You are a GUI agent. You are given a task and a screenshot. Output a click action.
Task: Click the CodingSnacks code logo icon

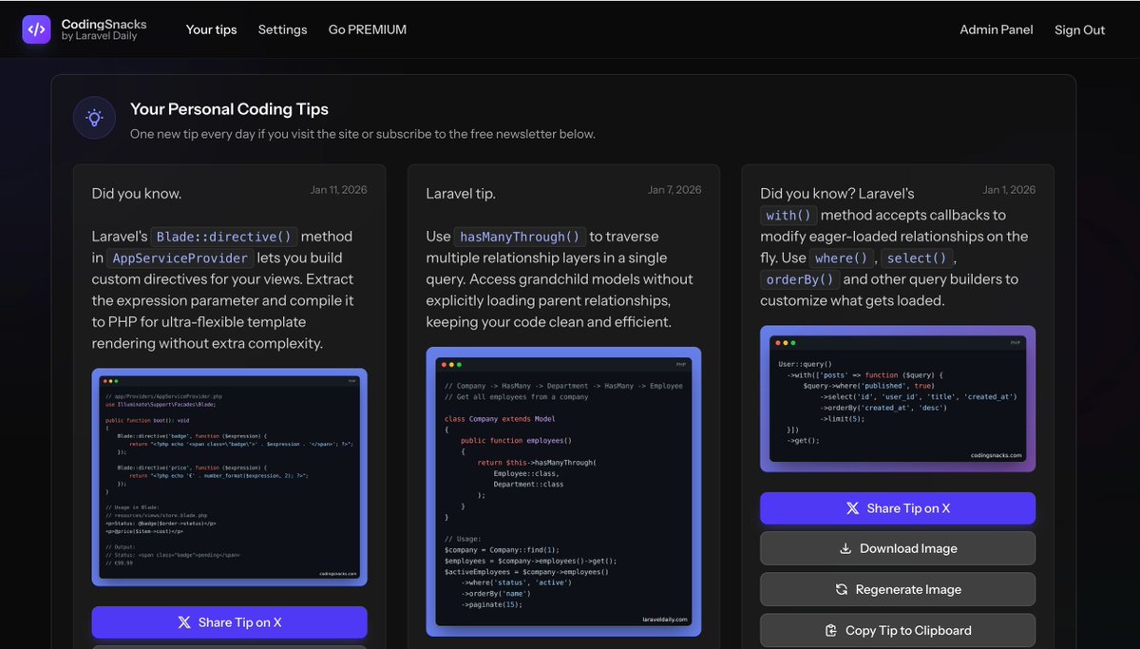pyautogui.click(x=36, y=29)
